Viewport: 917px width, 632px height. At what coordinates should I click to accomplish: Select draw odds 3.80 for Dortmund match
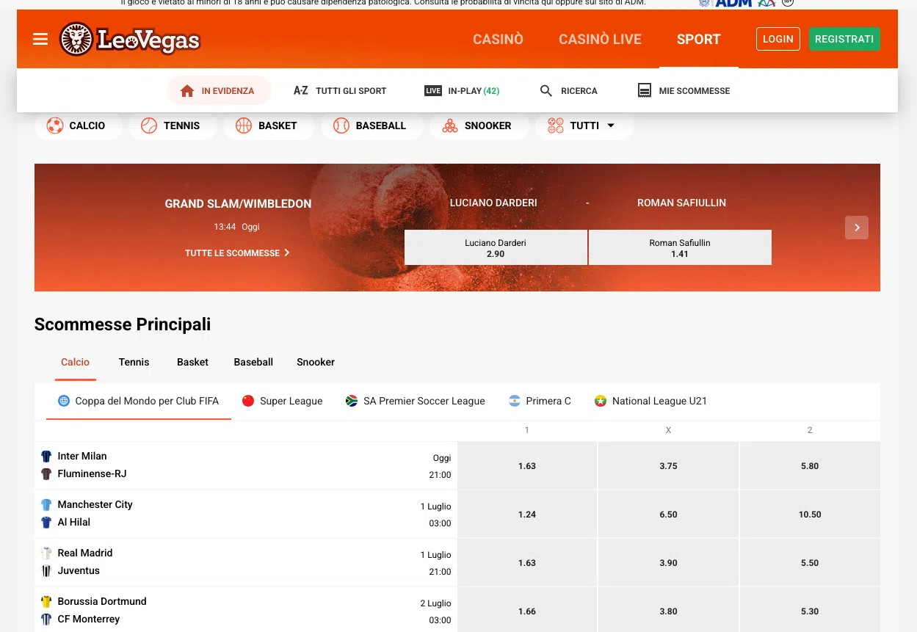[x=668, y=611]
